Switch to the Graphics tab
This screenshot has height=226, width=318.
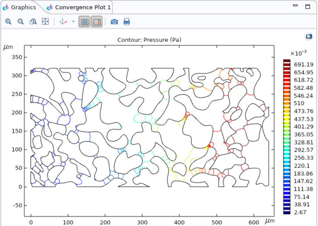(20, 7)
